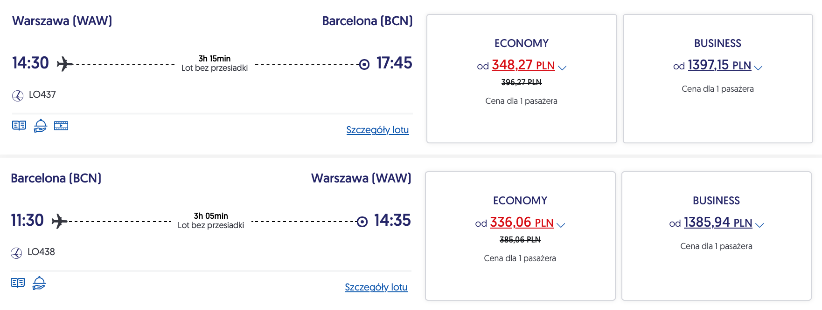This screenshot has width=822, height=310.
Task: Select Economy fare card for Barcelona–Warsaw
Action: point(520,279)
